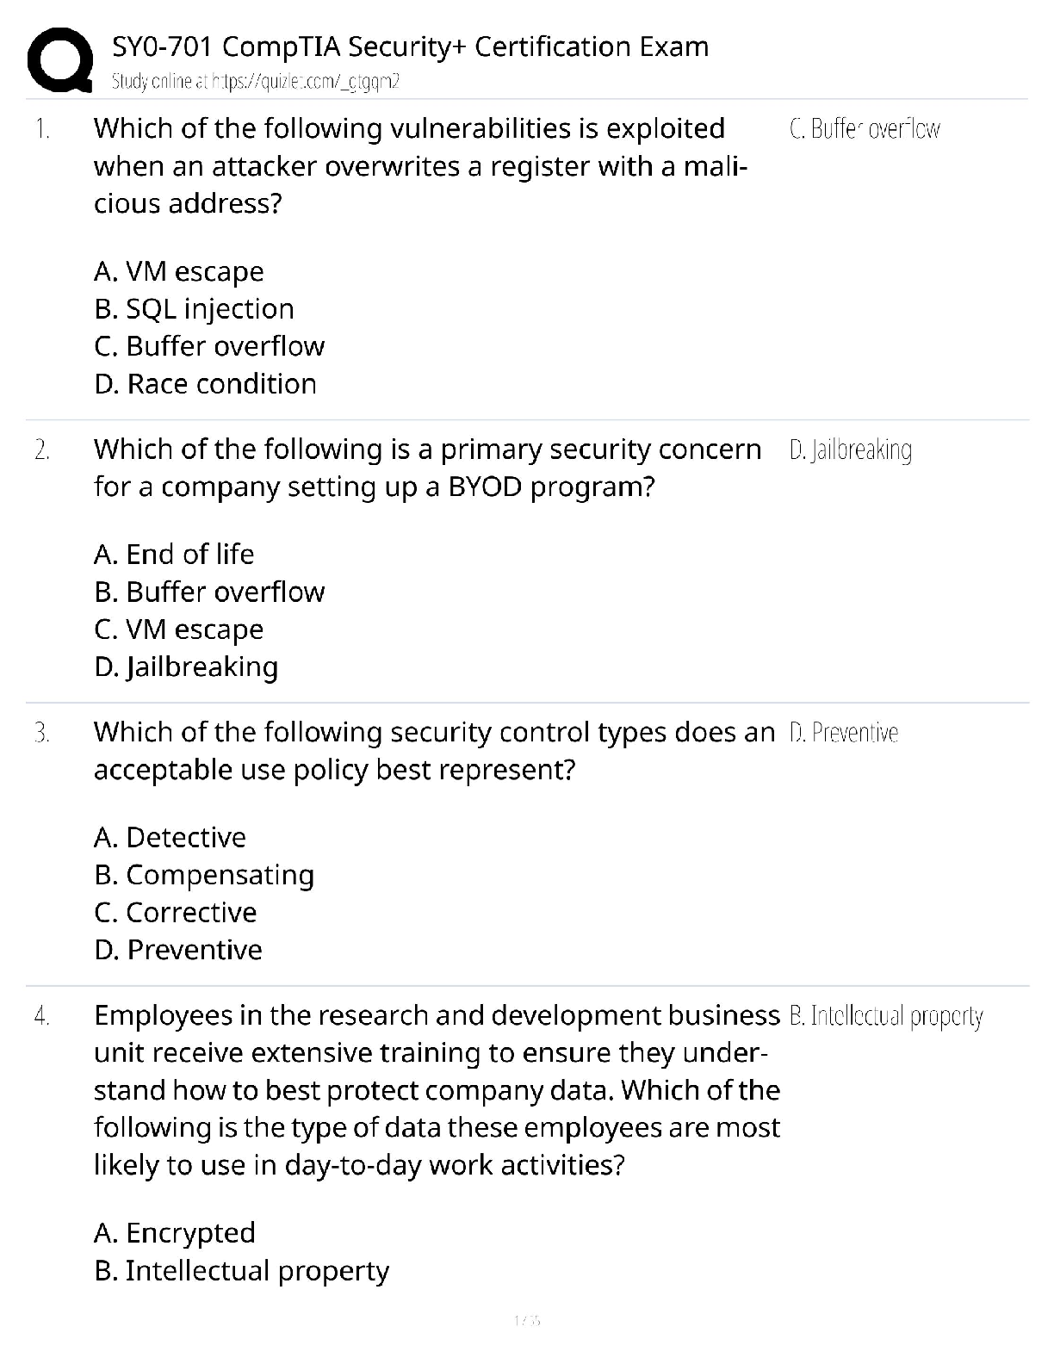
Task: Click the answer key text 'D. Jailbreaking'
Action: (x=850, y=449)
